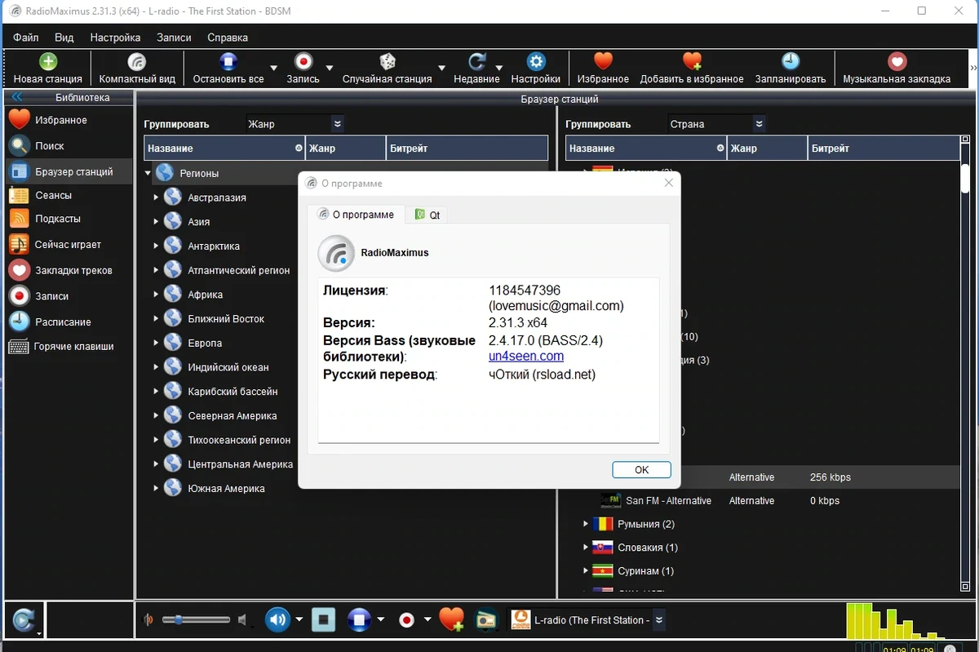The image size is (979, 652).
Task: Adjust the volume slider in the bottom bar
Action: pos(196,620)
